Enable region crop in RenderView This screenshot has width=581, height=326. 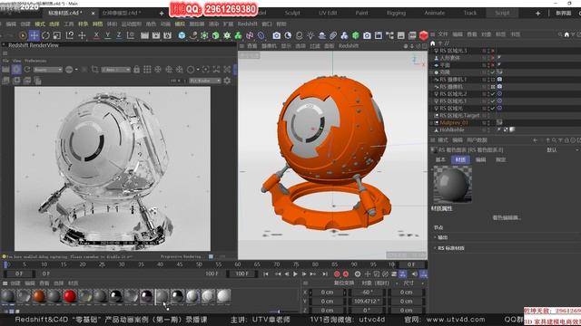[x=94, y=70]
